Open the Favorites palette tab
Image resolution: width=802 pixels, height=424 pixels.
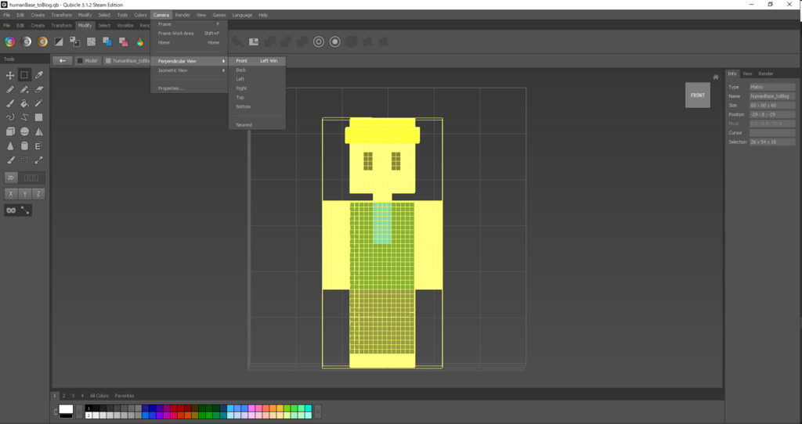click(x=125, y=396)
